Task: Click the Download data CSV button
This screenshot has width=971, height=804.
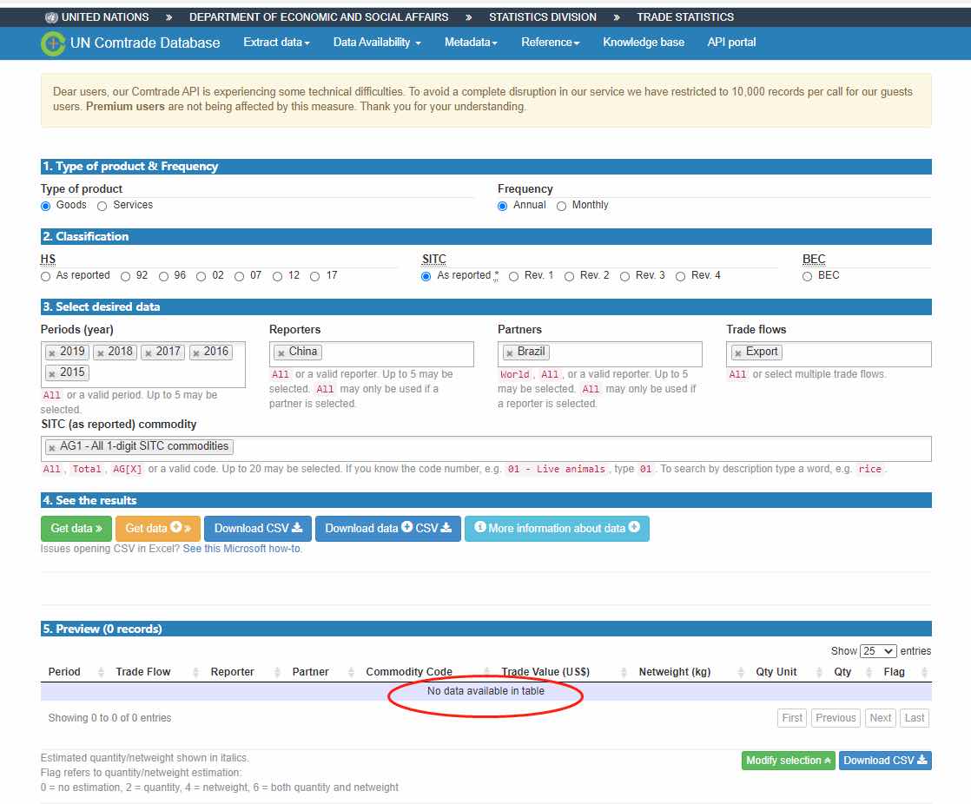Action: [x=388, y=529]
